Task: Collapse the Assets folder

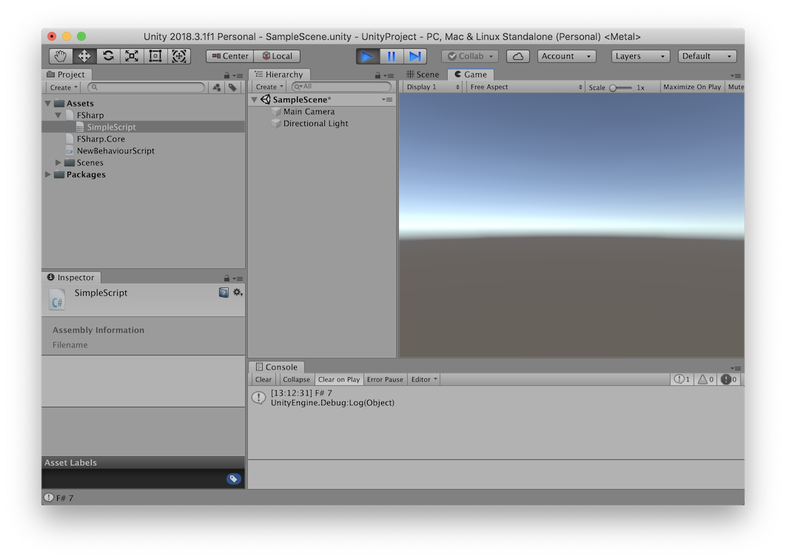Action: click(48, 104)
